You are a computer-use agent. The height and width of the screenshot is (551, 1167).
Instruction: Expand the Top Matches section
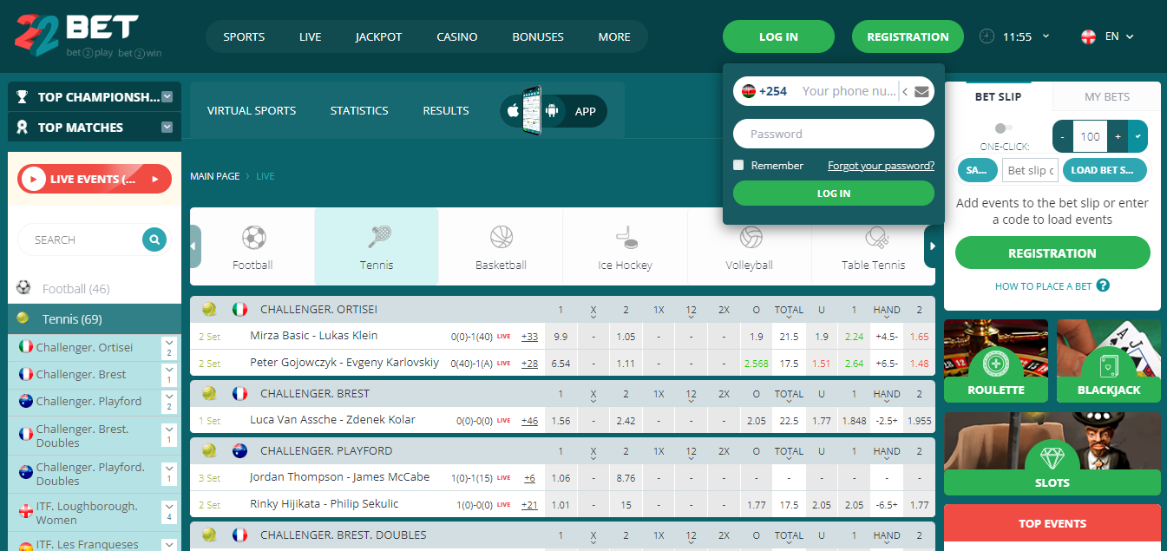click(x=167, y=128)
